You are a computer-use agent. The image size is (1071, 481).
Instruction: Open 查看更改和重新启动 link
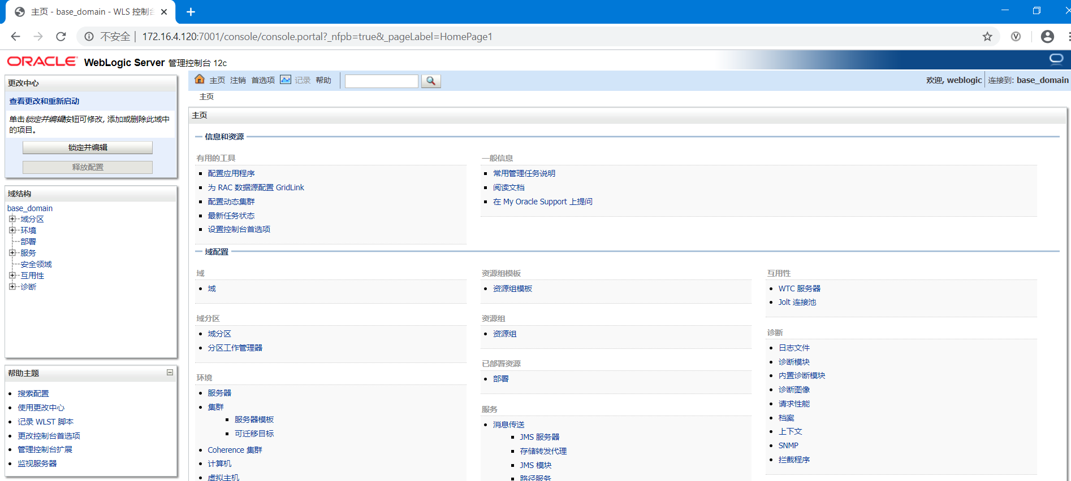44,101
